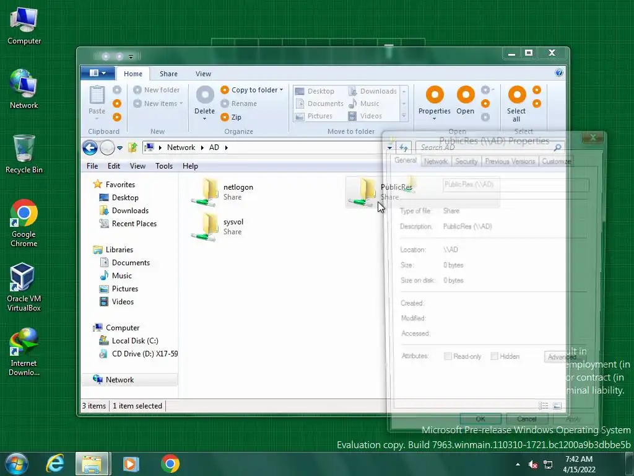Click Cancel in PublicRes Properties dialog
This screenshot has width=634, height=476.
click(527, 418)
